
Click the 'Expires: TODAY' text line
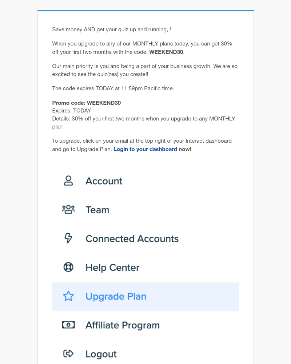[71, 111]
